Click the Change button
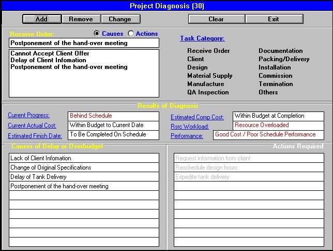333x251 pixels. click(120, 19)
